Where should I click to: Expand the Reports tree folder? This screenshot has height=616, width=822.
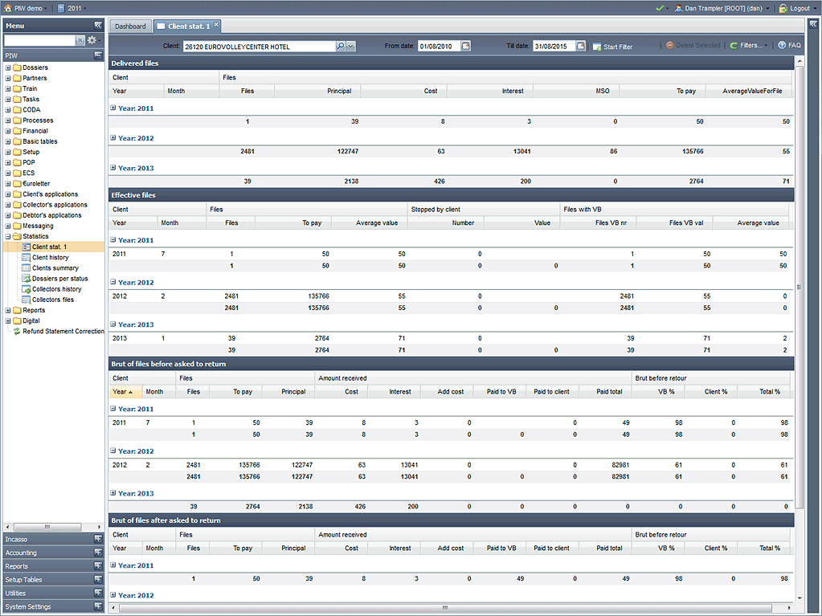8,310
